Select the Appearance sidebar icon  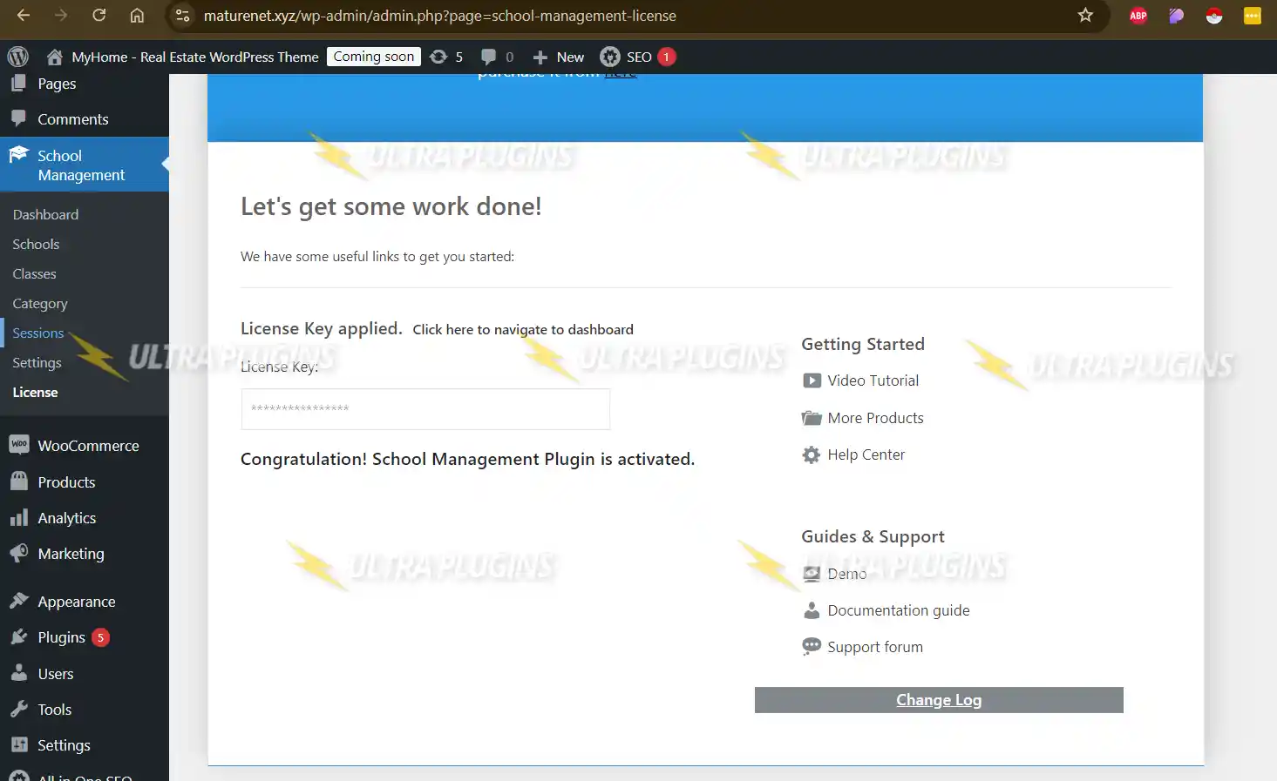[x=19, y=601]
